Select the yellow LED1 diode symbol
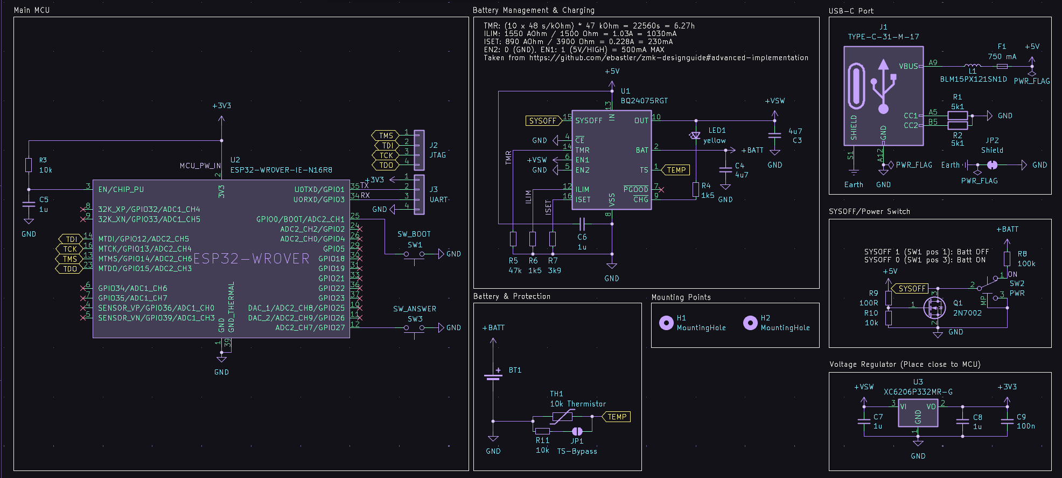 (x=695, y=135)
